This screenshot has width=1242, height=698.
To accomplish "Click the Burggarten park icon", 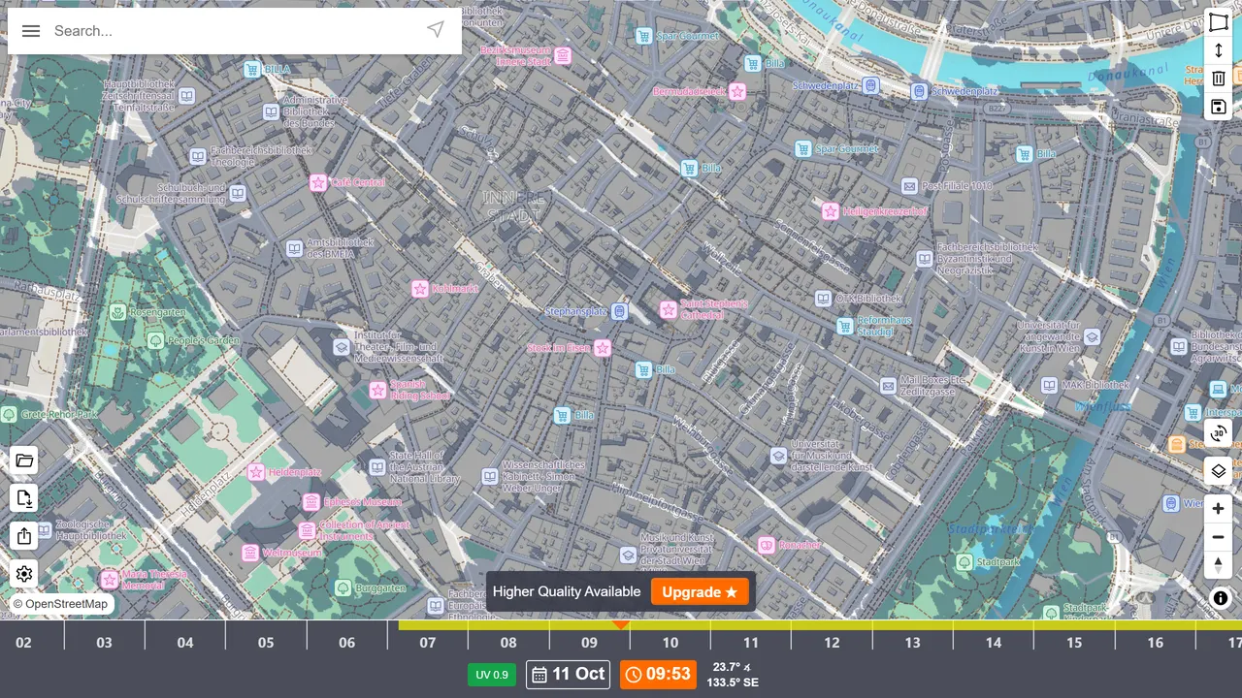I will [x=343, y=587].
